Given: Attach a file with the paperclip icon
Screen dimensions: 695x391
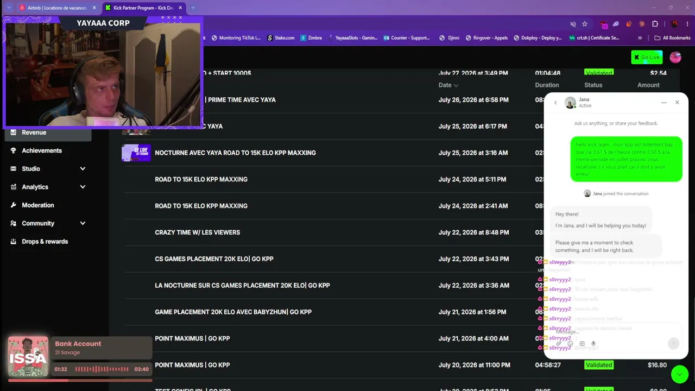Looking at the screenshot, I should [x=559, y=344].
